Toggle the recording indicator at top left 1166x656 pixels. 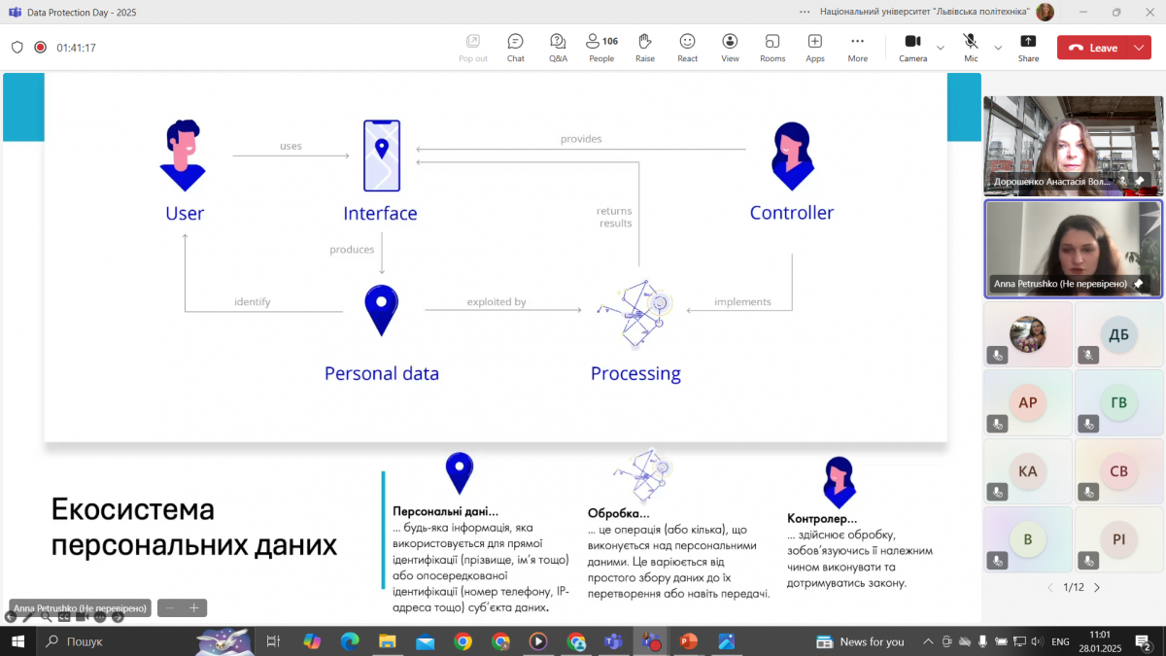(40, 48)
